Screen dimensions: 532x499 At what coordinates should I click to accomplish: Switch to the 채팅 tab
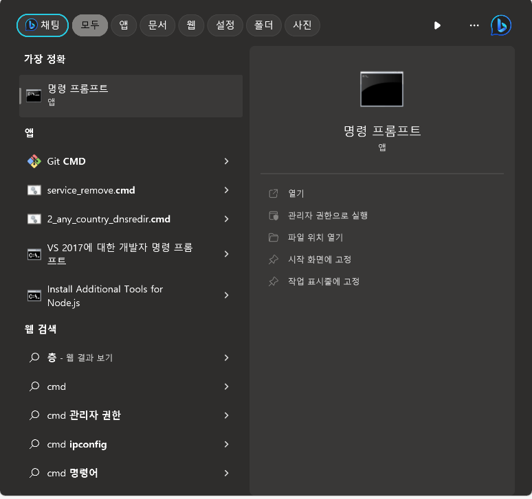click(43, 25)
